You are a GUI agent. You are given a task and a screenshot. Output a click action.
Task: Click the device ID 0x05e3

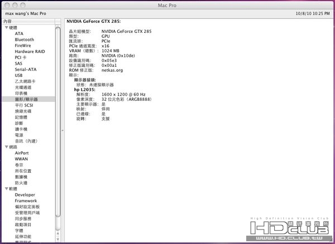point(109,61)
